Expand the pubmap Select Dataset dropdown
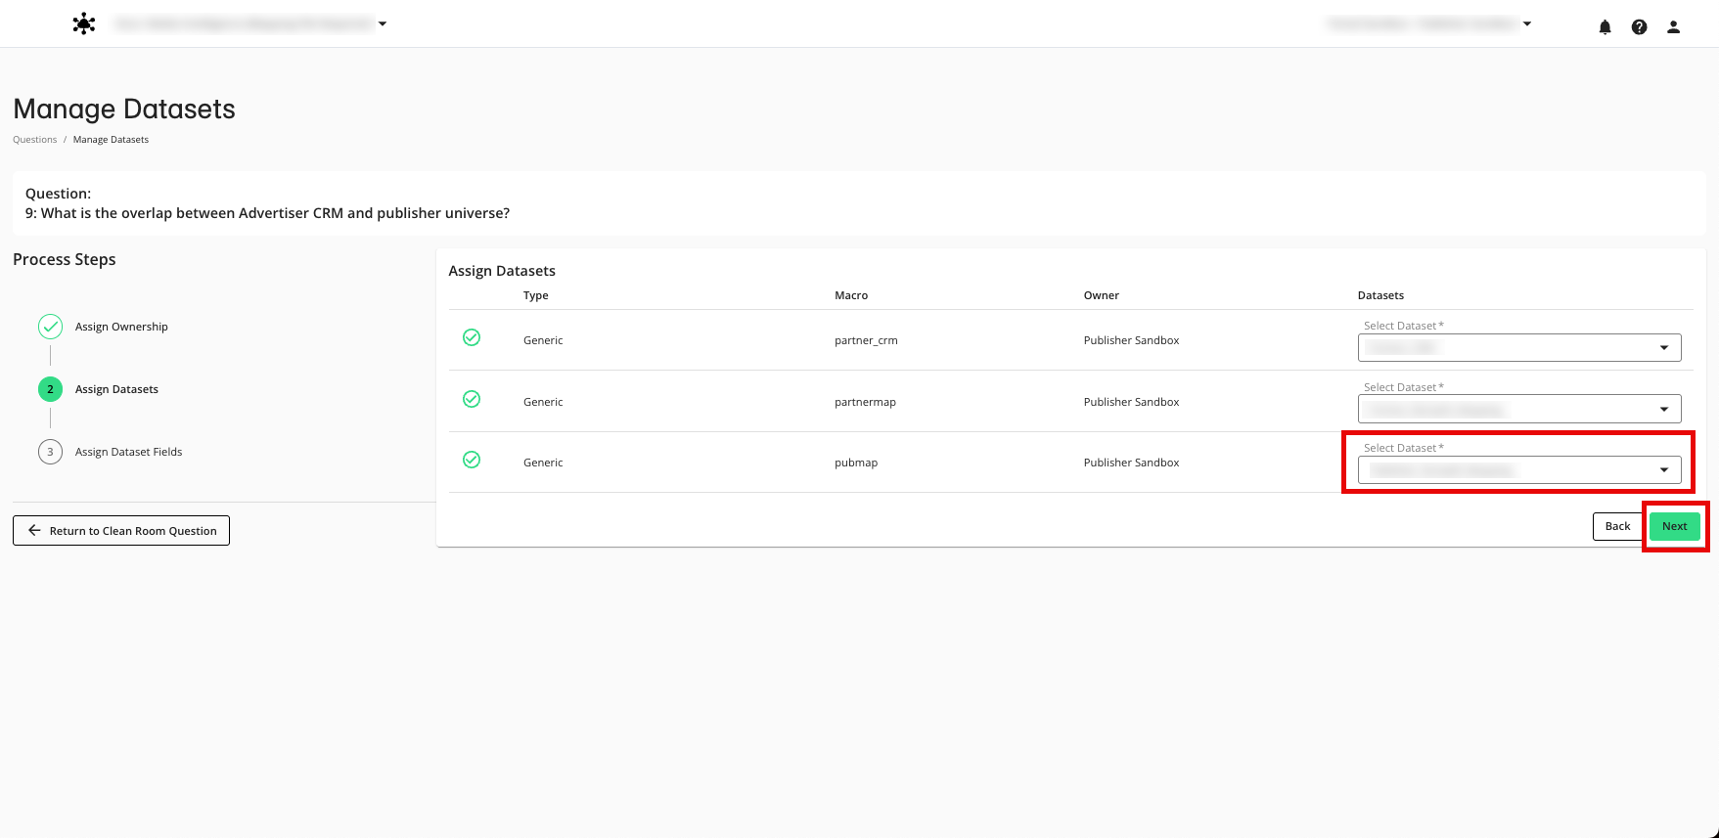This screenshot has height=838, width=1719. tap(1518, 470)
